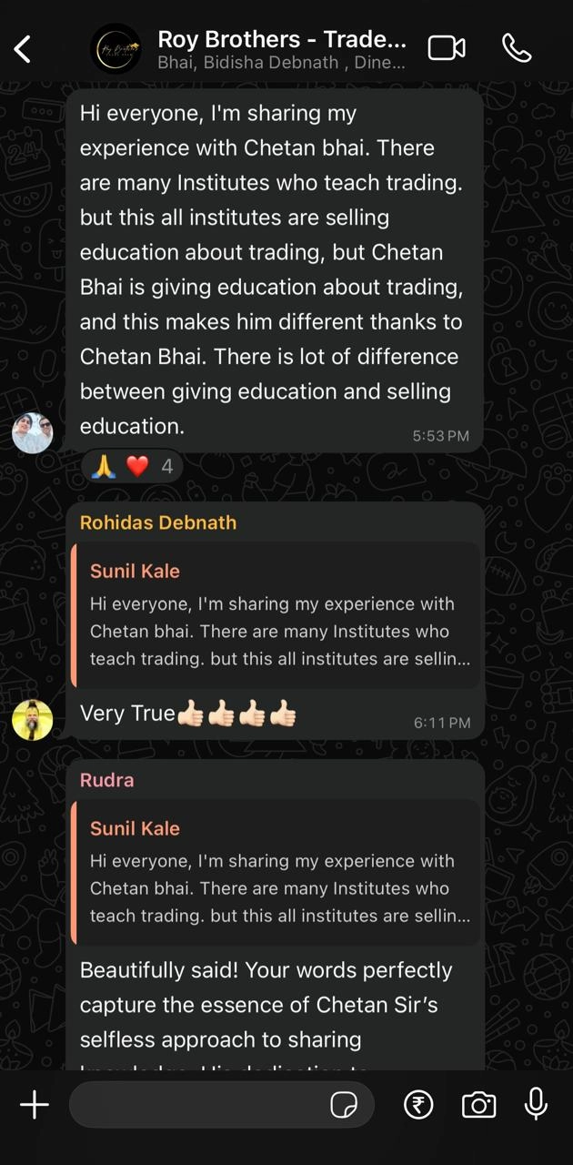This screenshot has width=573, height=1165.
Task: View the reactions with count 4
Action: click(x=132, y=467)
